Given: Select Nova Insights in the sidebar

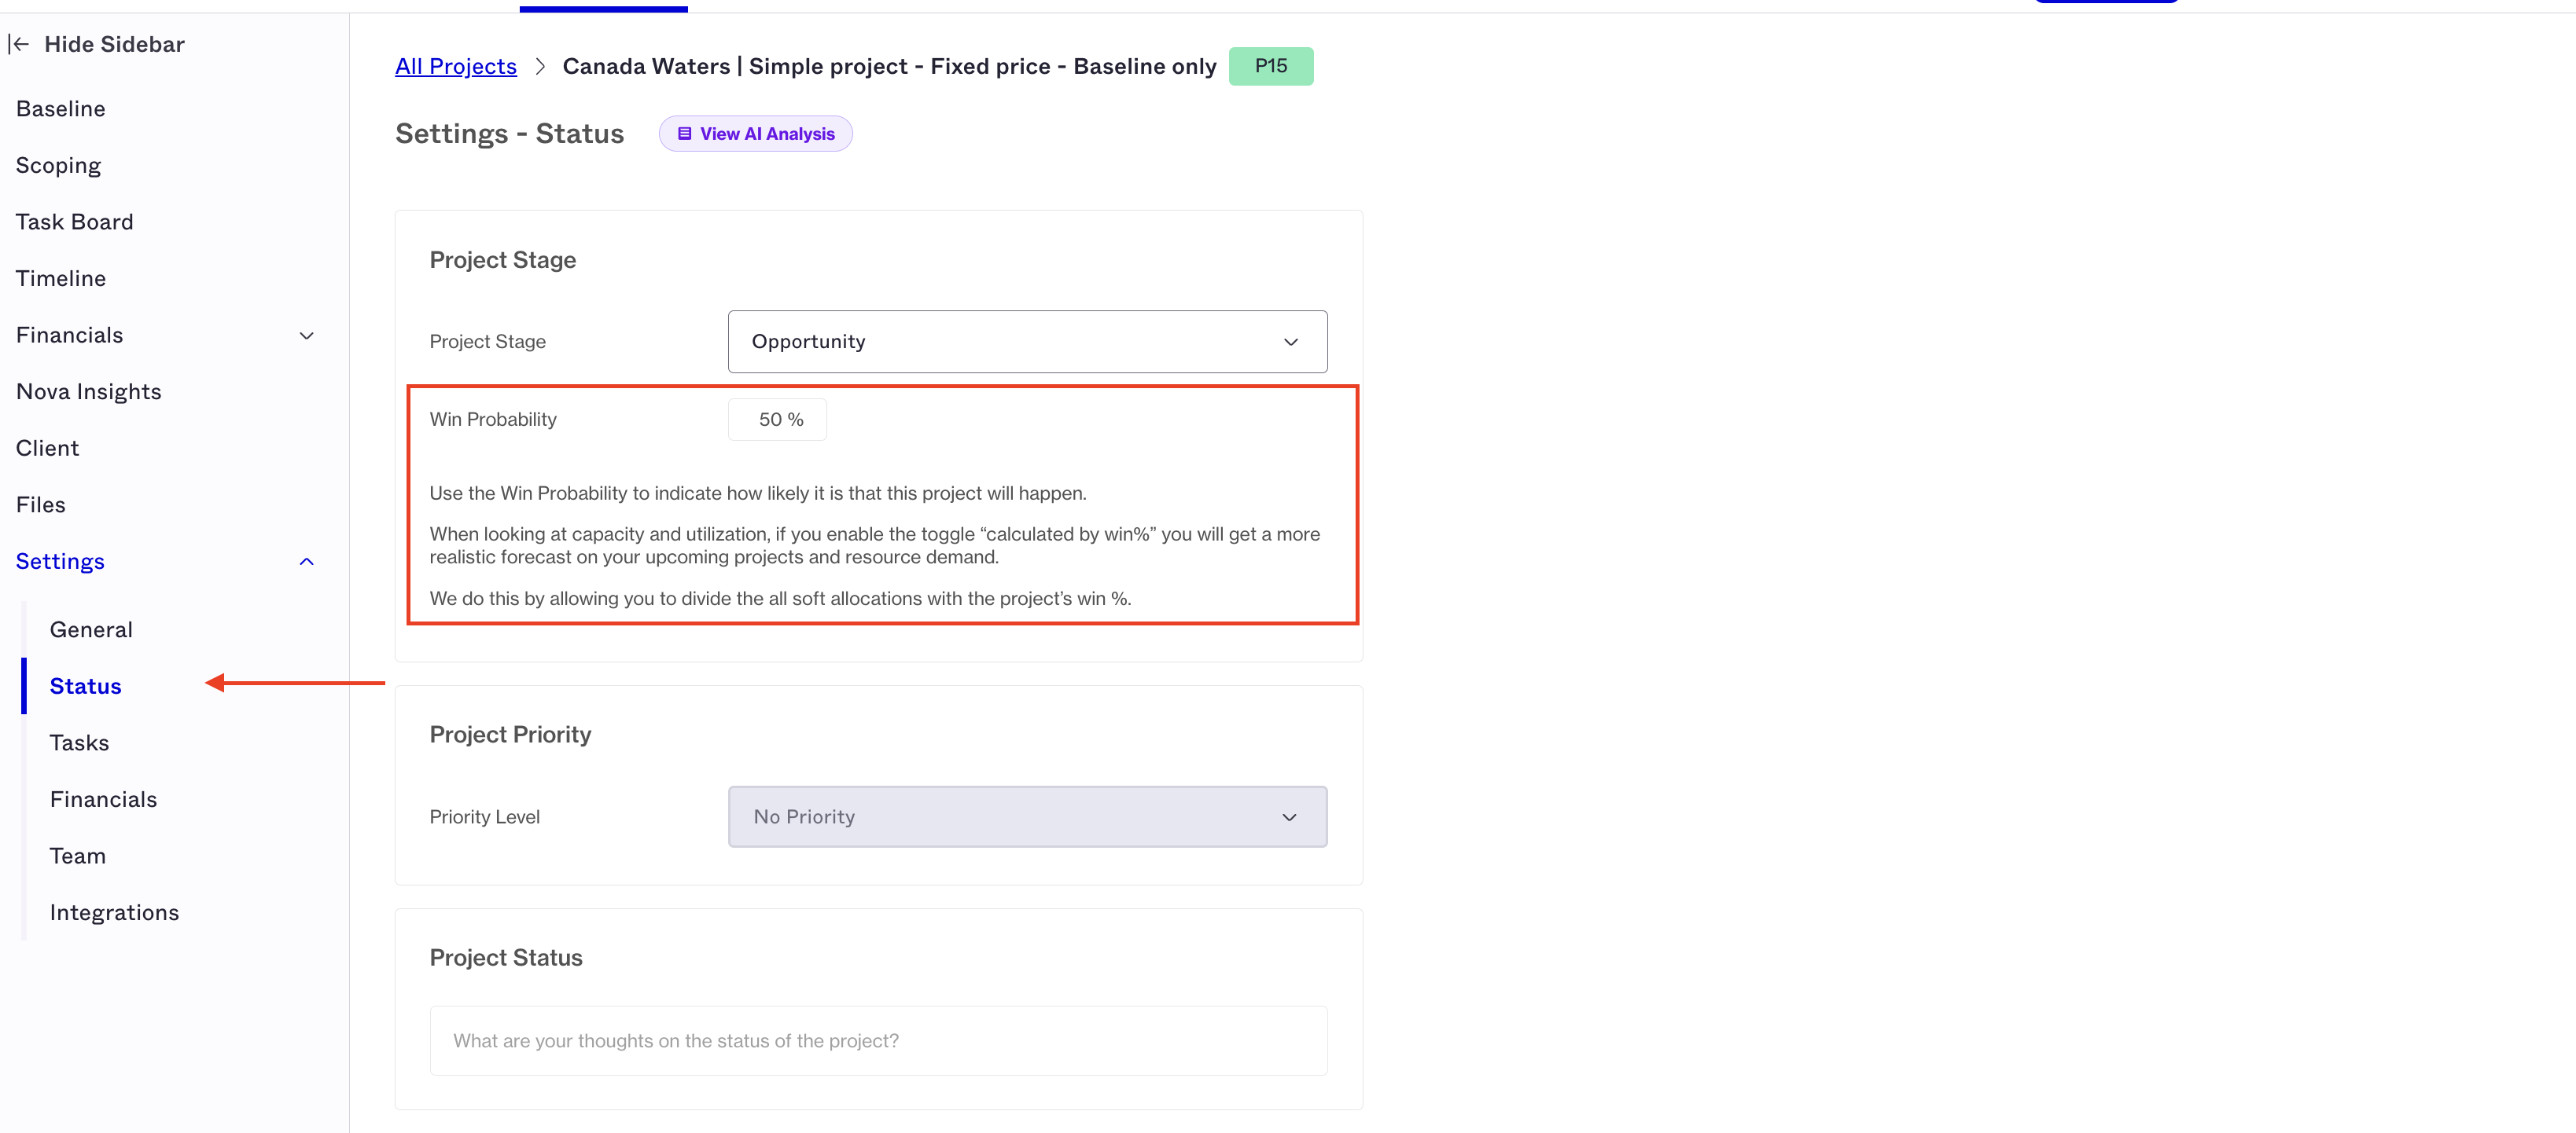Looking at the screenshot, I should (89, 391).
